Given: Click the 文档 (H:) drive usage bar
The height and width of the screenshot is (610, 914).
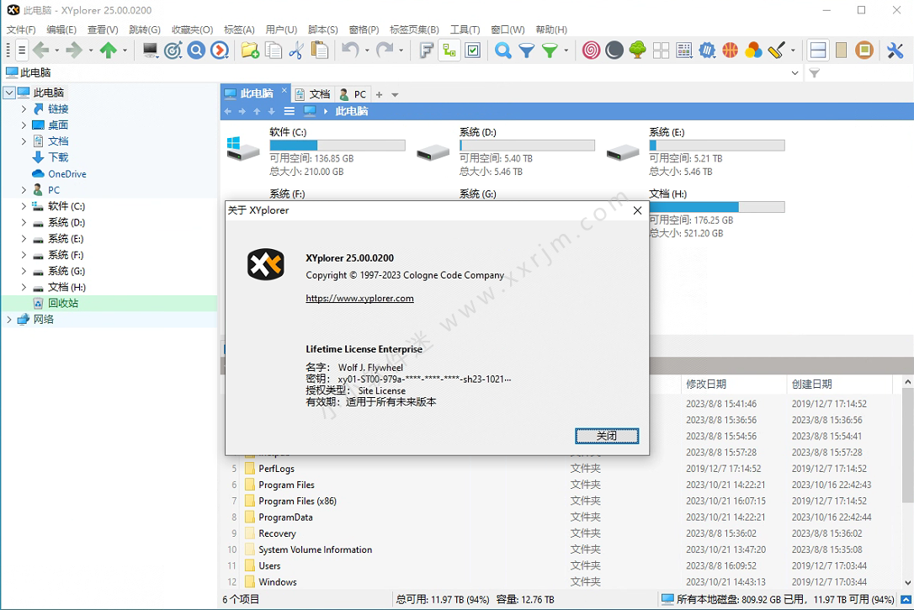Looking at the screenshot, I should coord(717,207).
